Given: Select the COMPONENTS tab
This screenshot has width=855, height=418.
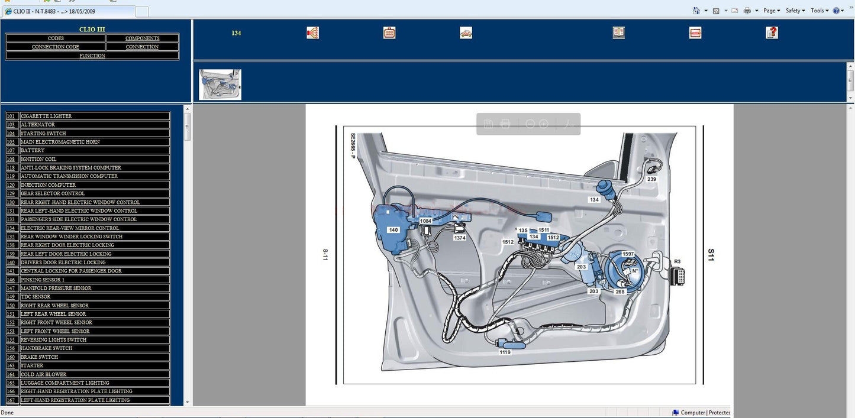Looking at the screenshot, I should tap(142, 38).
